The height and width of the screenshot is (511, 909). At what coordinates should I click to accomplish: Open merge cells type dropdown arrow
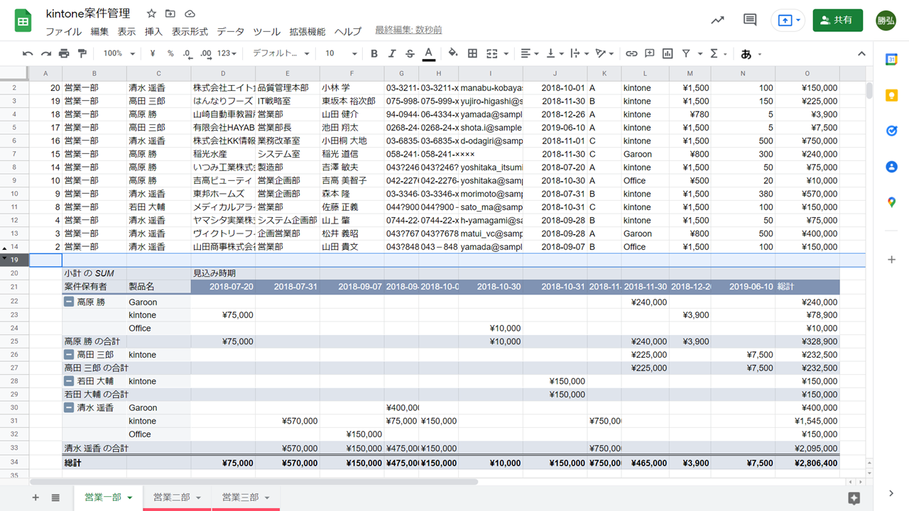point(506,53)
